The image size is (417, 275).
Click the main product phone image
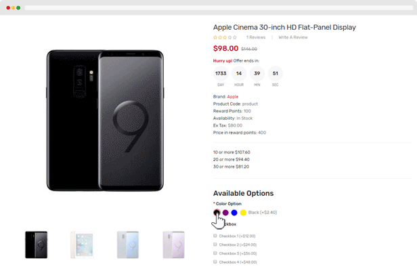[105, 121]
